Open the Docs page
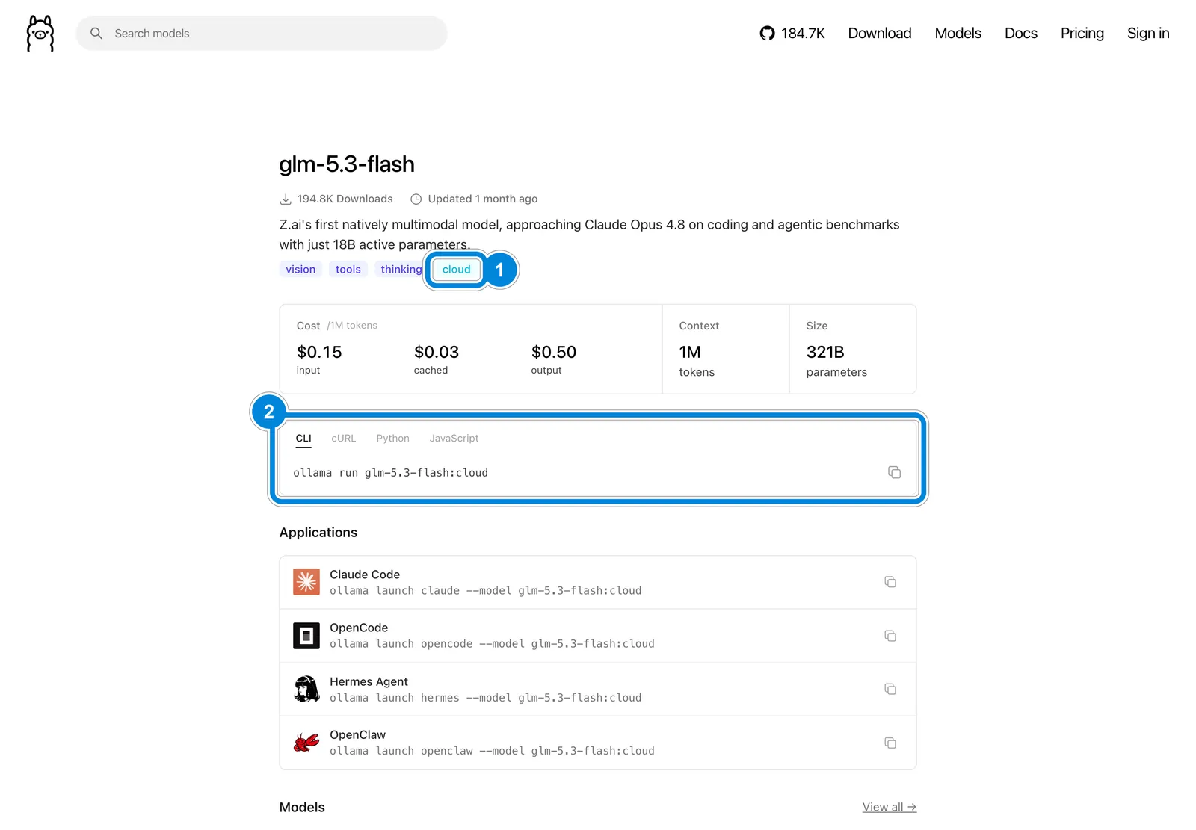Screen dimensions: 1196x830 [1021, 34]
